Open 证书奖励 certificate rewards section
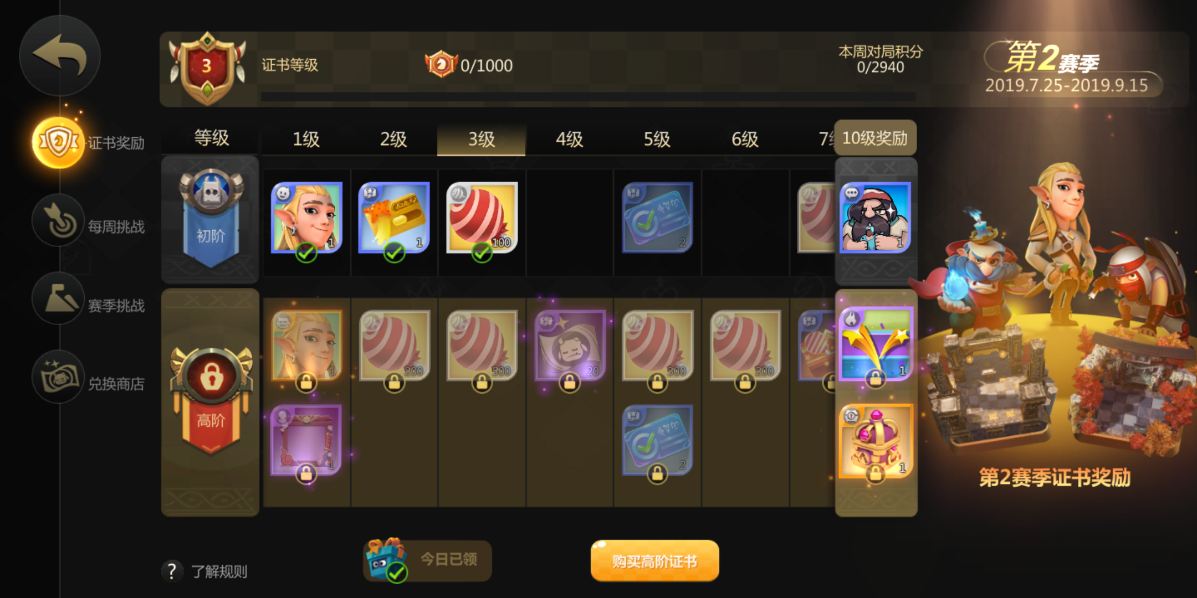Image resolution: width=1197 pixels, height=598 pixels. (89, 142)
